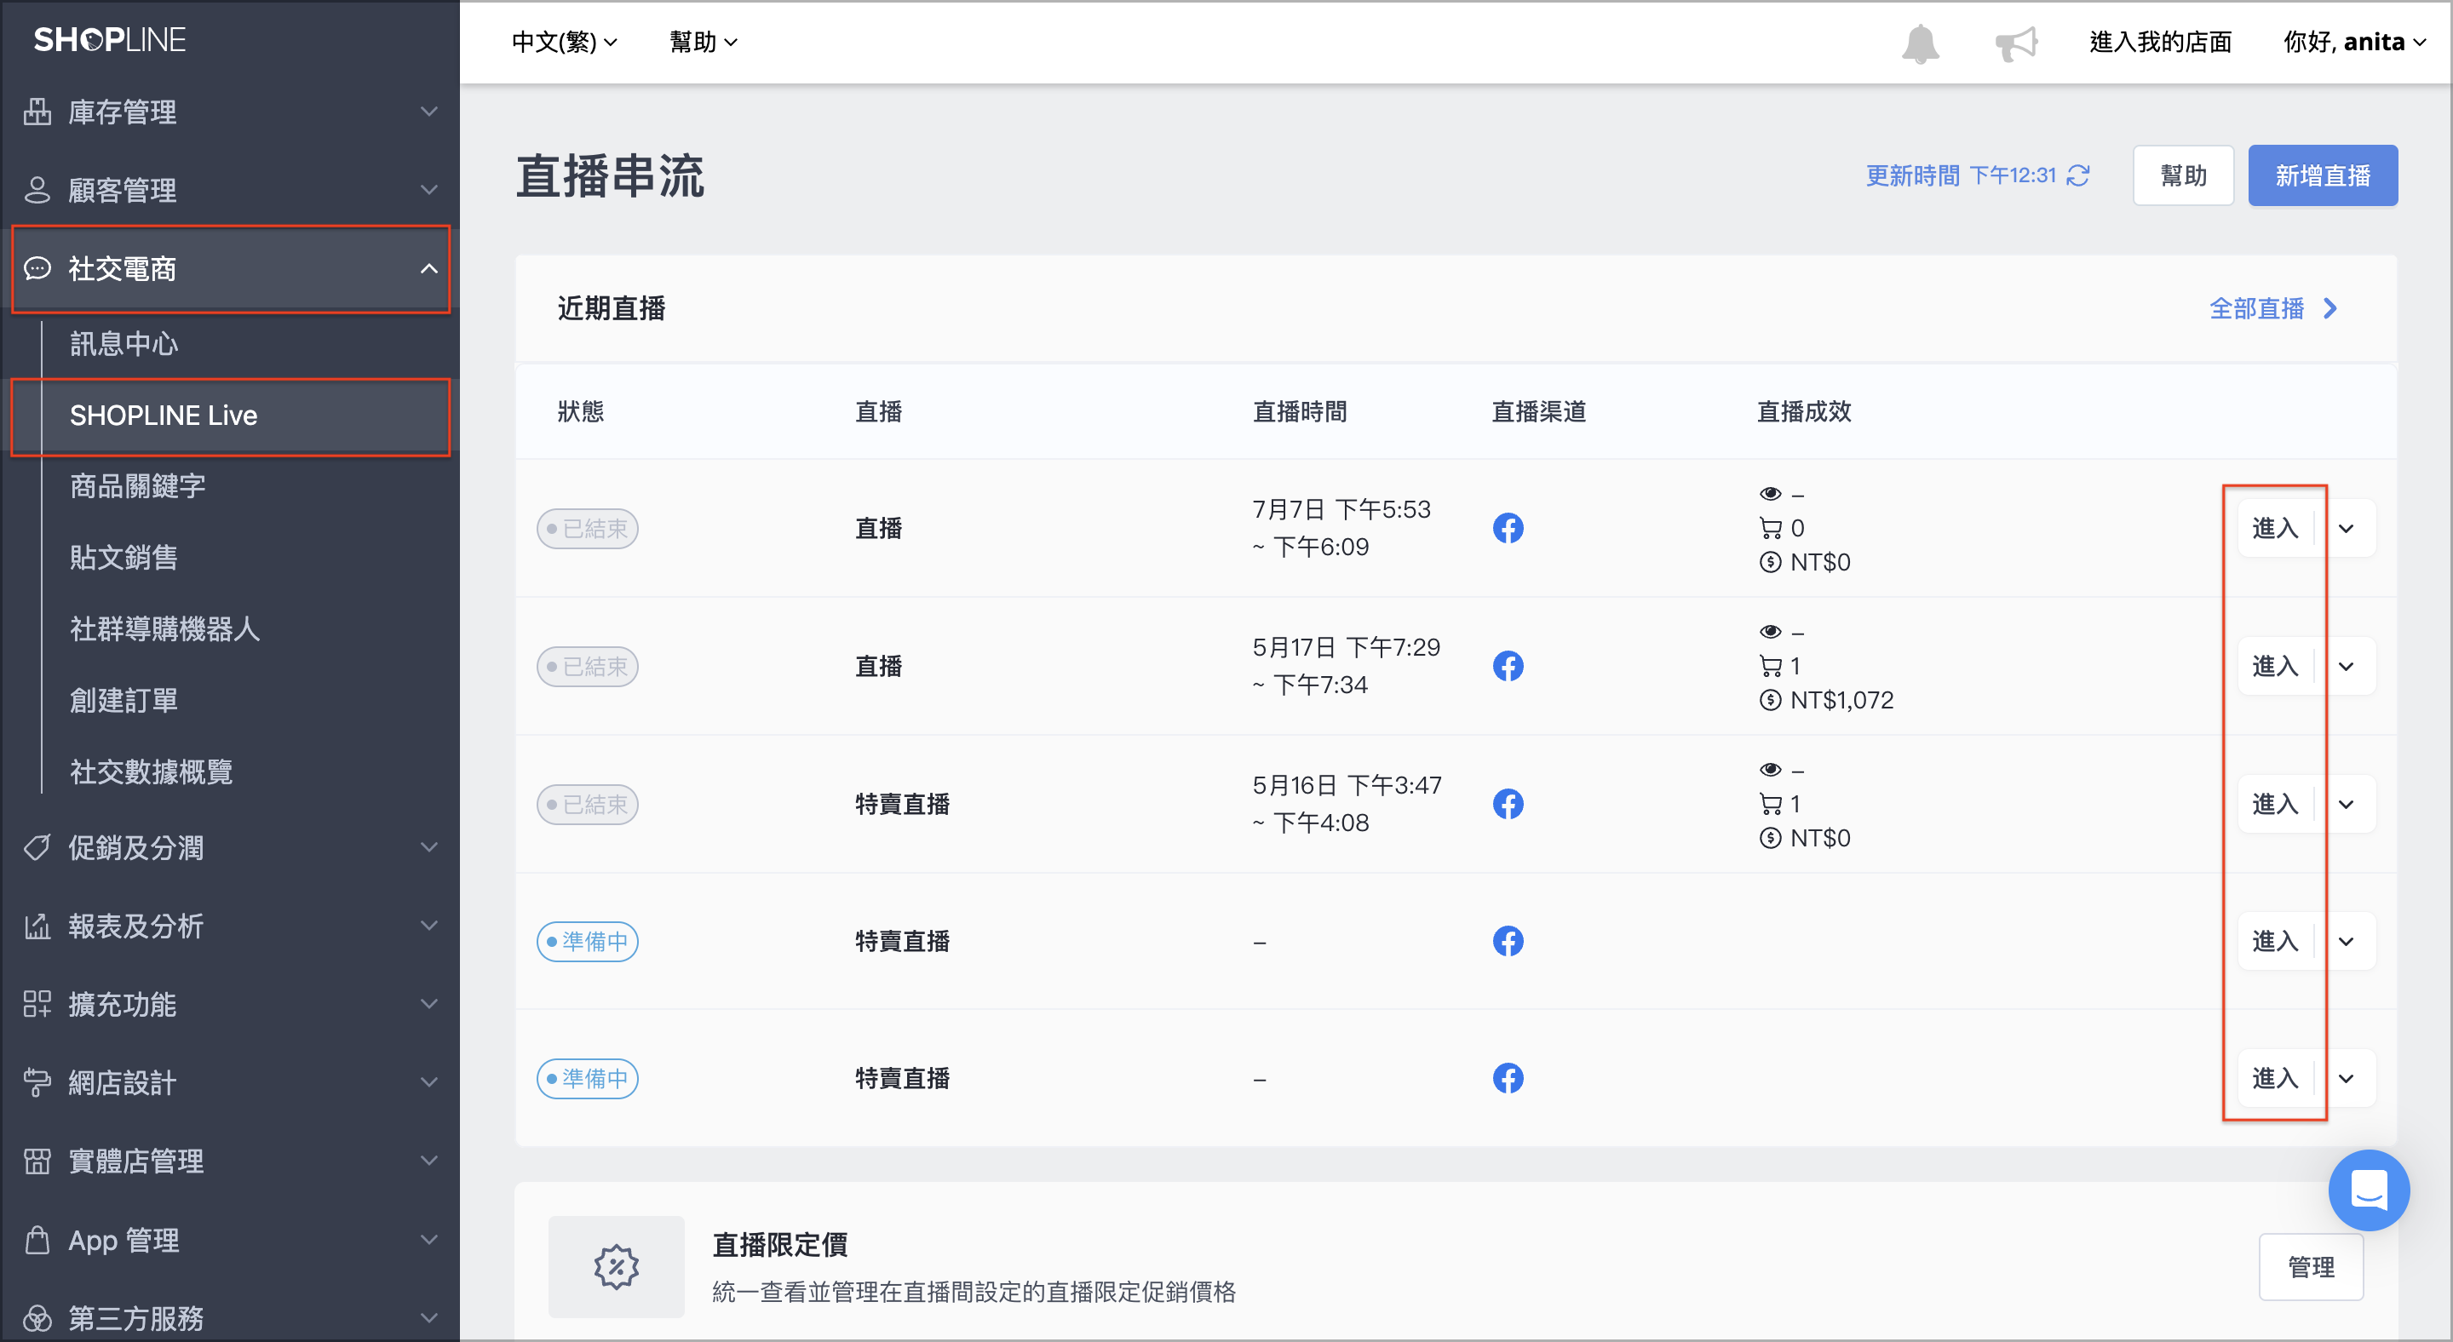
Task: Click the 實體店管理 store icon
Action: [37, 1161]
